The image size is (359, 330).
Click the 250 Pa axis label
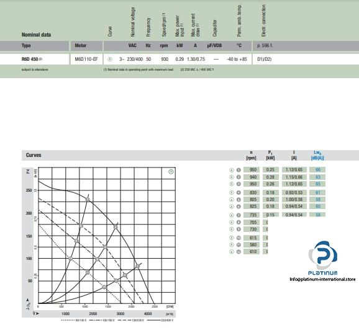[x=29, y=190]
